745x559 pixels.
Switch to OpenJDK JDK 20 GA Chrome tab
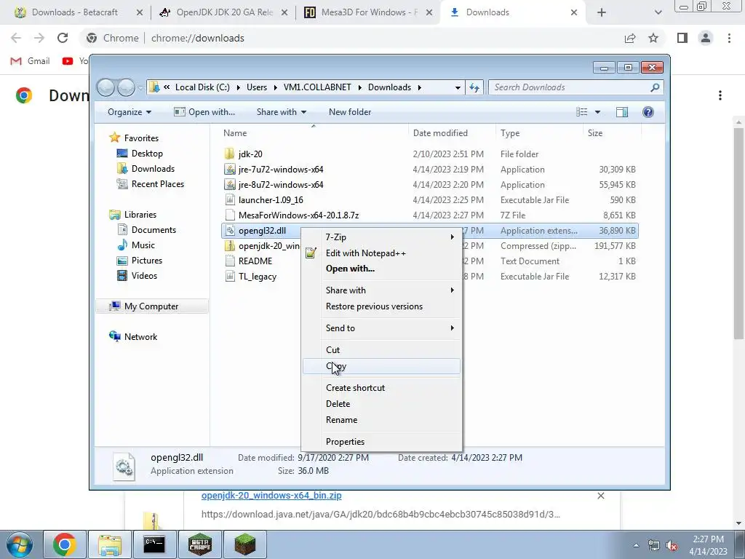pos(224,12)
